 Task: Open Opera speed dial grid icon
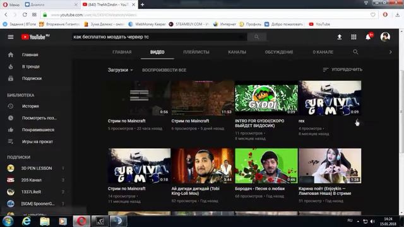(34, 15)
